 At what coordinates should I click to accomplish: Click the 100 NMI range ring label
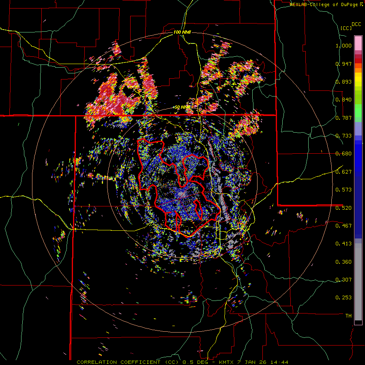pyautogui.click(x=182, y=32)
